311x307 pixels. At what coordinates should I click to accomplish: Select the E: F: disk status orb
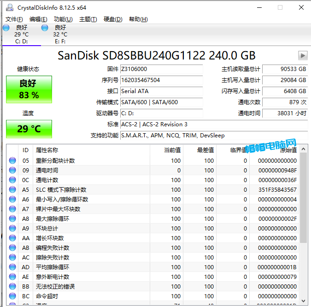[x=45, y=28]
